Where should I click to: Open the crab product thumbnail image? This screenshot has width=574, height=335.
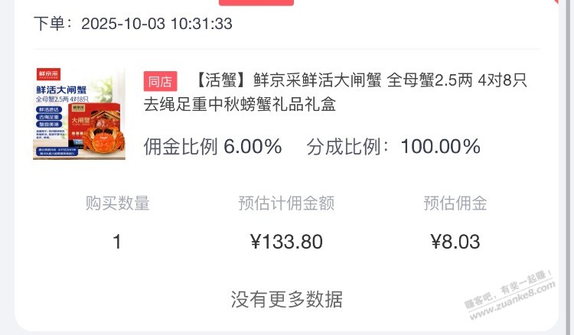[x=79, y=113]
